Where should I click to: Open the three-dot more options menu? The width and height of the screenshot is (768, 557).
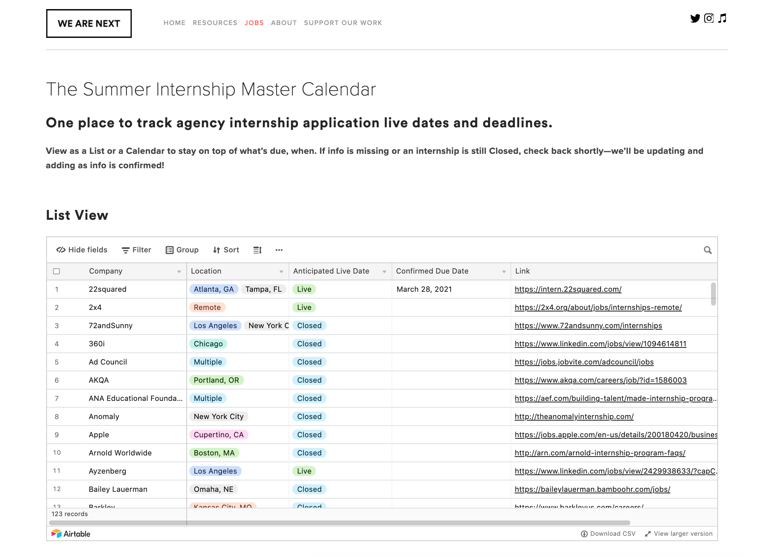279,250
